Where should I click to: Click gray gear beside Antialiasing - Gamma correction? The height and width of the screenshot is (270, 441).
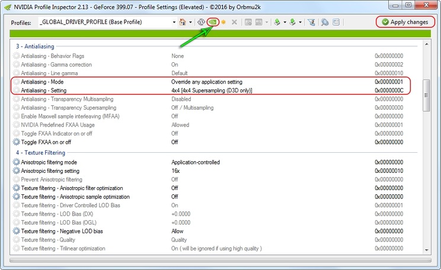point(17,65)
